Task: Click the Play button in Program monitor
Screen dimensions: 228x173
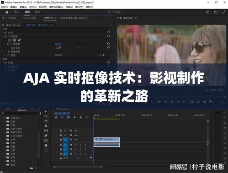Action: pyautogui.click(x=172, y=102)
